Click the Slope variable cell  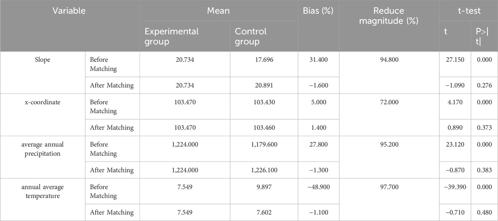43,60
